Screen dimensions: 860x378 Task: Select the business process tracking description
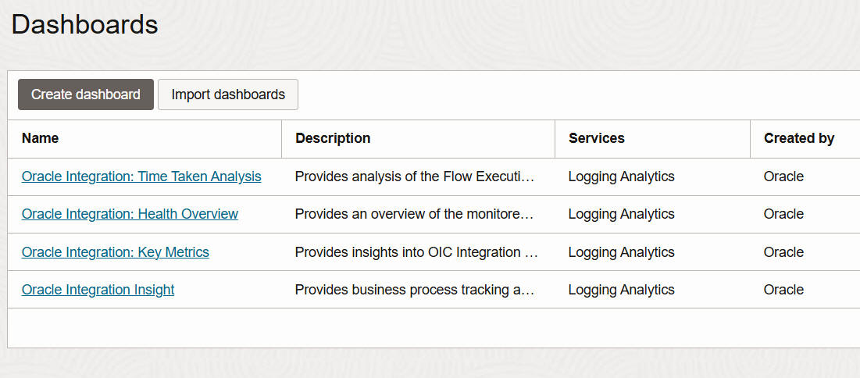coord(415,290)
